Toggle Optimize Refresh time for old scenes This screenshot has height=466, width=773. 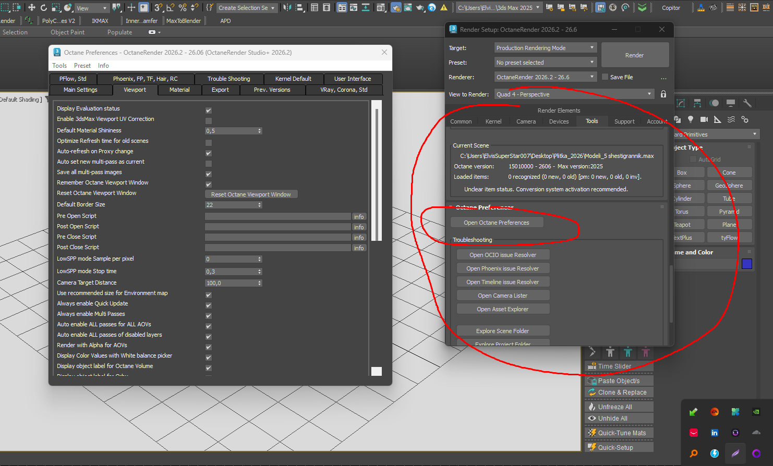(209, 143)
